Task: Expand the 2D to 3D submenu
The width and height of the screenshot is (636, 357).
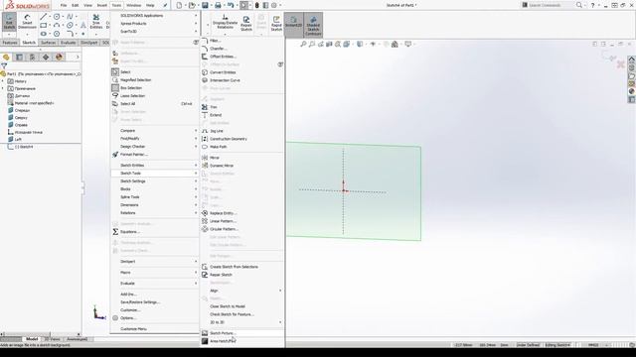Action: pyautogui.click(x=242, y=322)
